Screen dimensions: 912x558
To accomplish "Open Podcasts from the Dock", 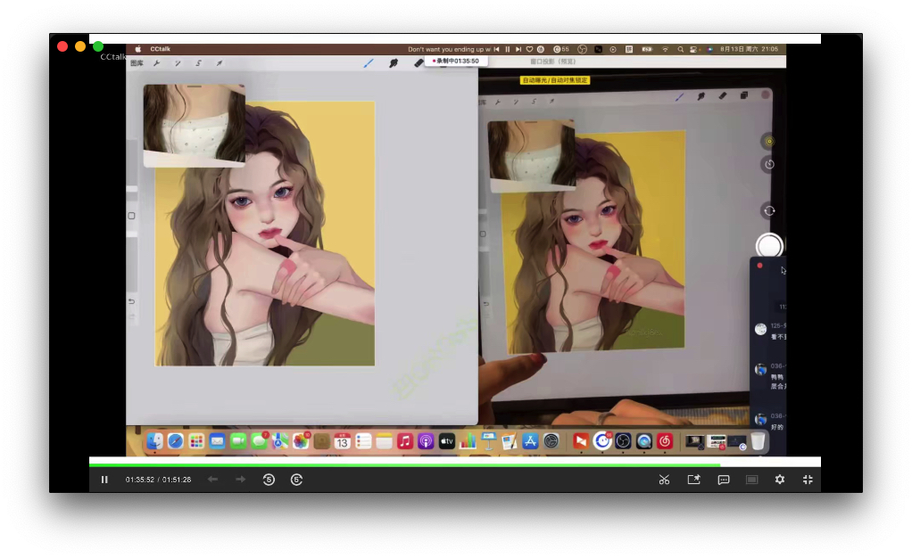I will pos(426,442).
